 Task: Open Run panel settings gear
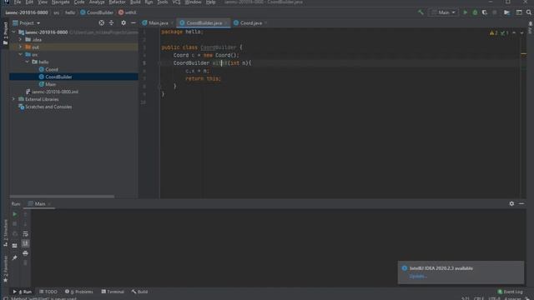coord(511,203)
